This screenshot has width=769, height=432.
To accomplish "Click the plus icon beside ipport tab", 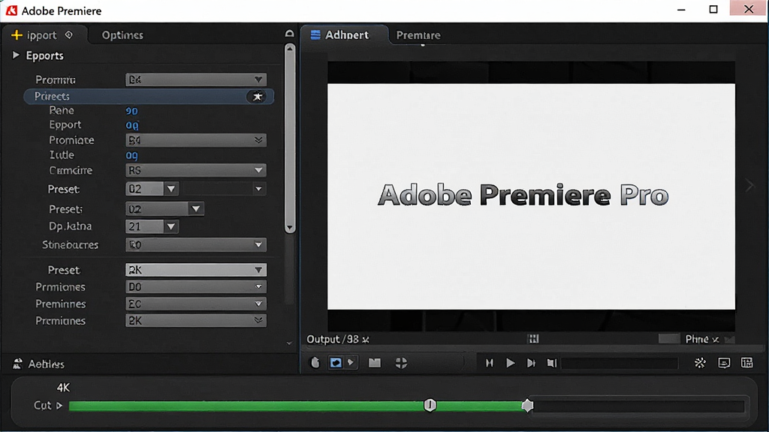I will (17, 34).
